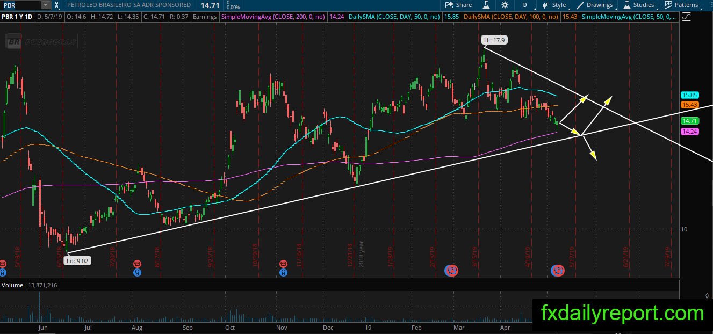Open the D timeframe dropdown
Image resolution: width=713 pixels, height=334 pixels.
(x=525, y=5)
